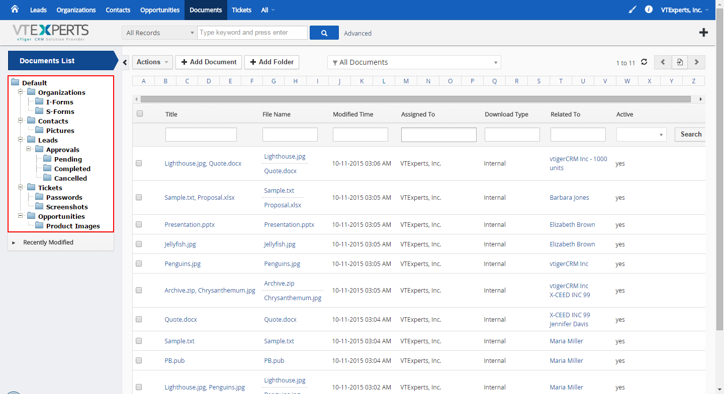Image resolution: width=724 pixels, height=394 pixels.
Task: Open Barbara Jones related record
Action: pyautogui.click(x=570, y=197)
